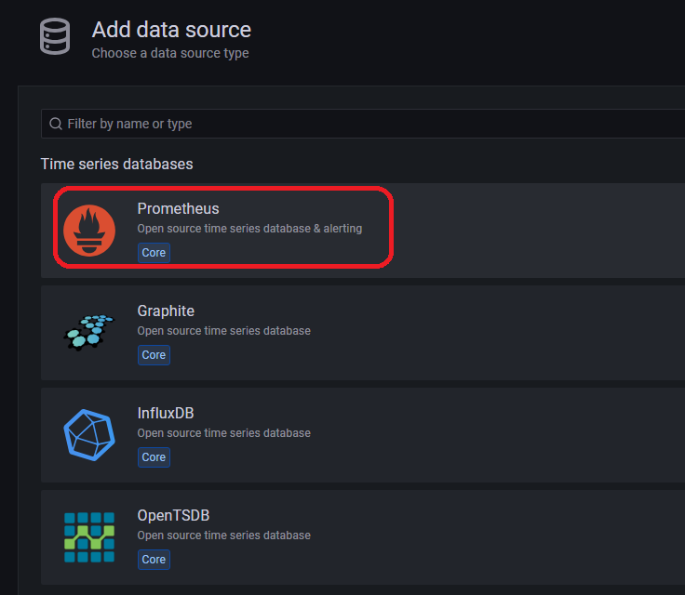Viewport: 685px width, 595px height.
Task: Click the 'Time series databases' section heading
Action: pyautogui.click(x=116, y=164)
